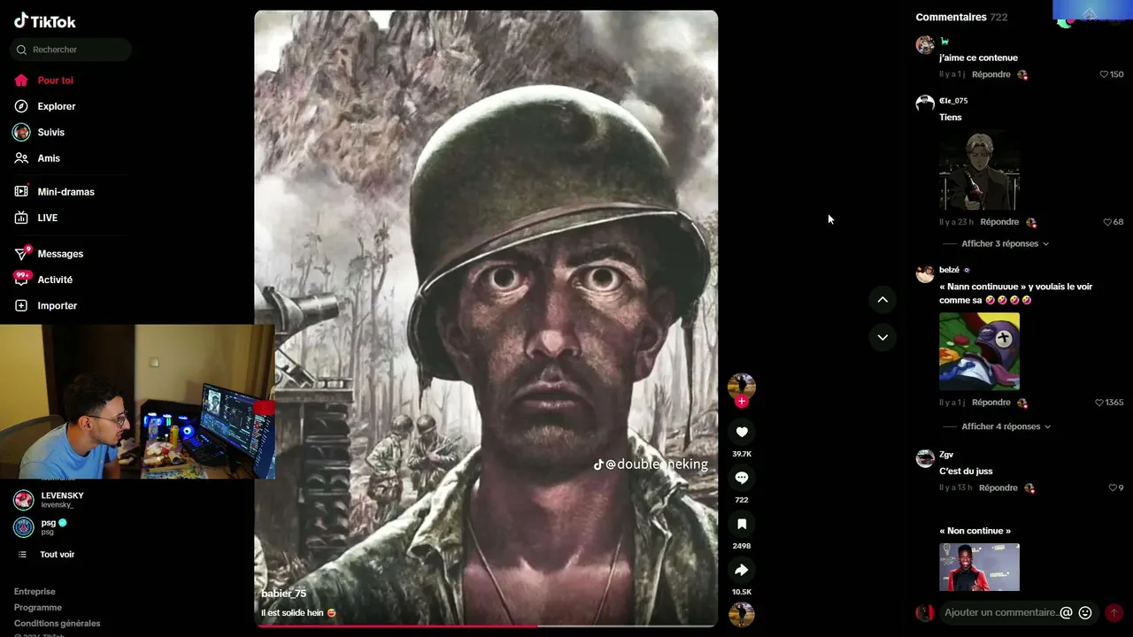
Task: Share the video with the arrow icon
Action: pos(742,570)
